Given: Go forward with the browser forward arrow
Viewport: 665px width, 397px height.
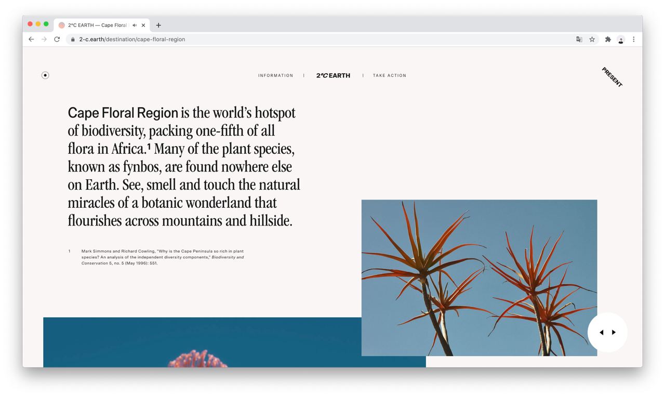Looking at the screenshot, I should (44, 39).
